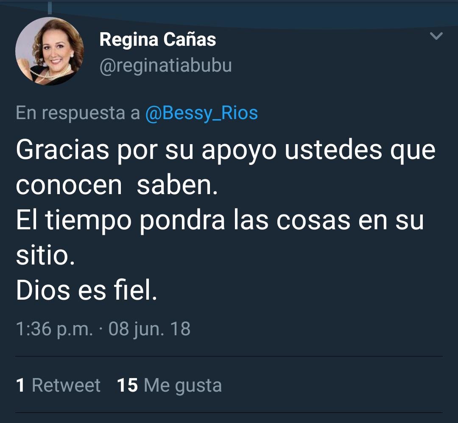Open Regina Cañas's profile picture

pos(50,51)
